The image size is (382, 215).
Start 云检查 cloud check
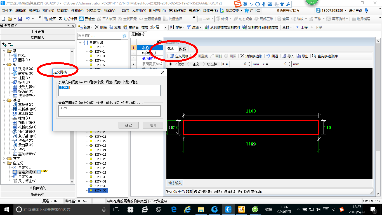coord(87,19)
